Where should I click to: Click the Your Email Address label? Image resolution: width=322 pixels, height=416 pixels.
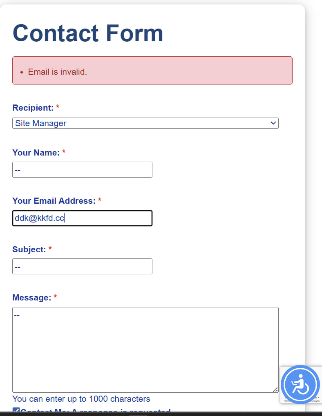[54, 201]
